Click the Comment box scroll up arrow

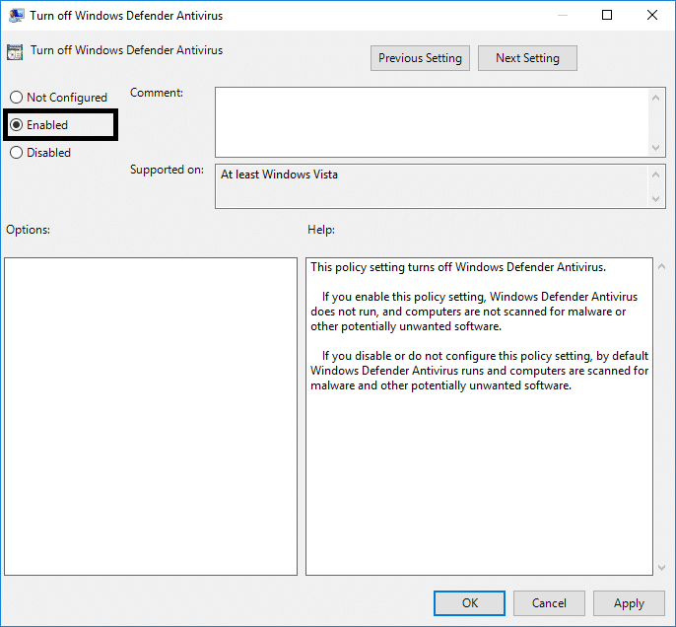(x=657, y=97)
